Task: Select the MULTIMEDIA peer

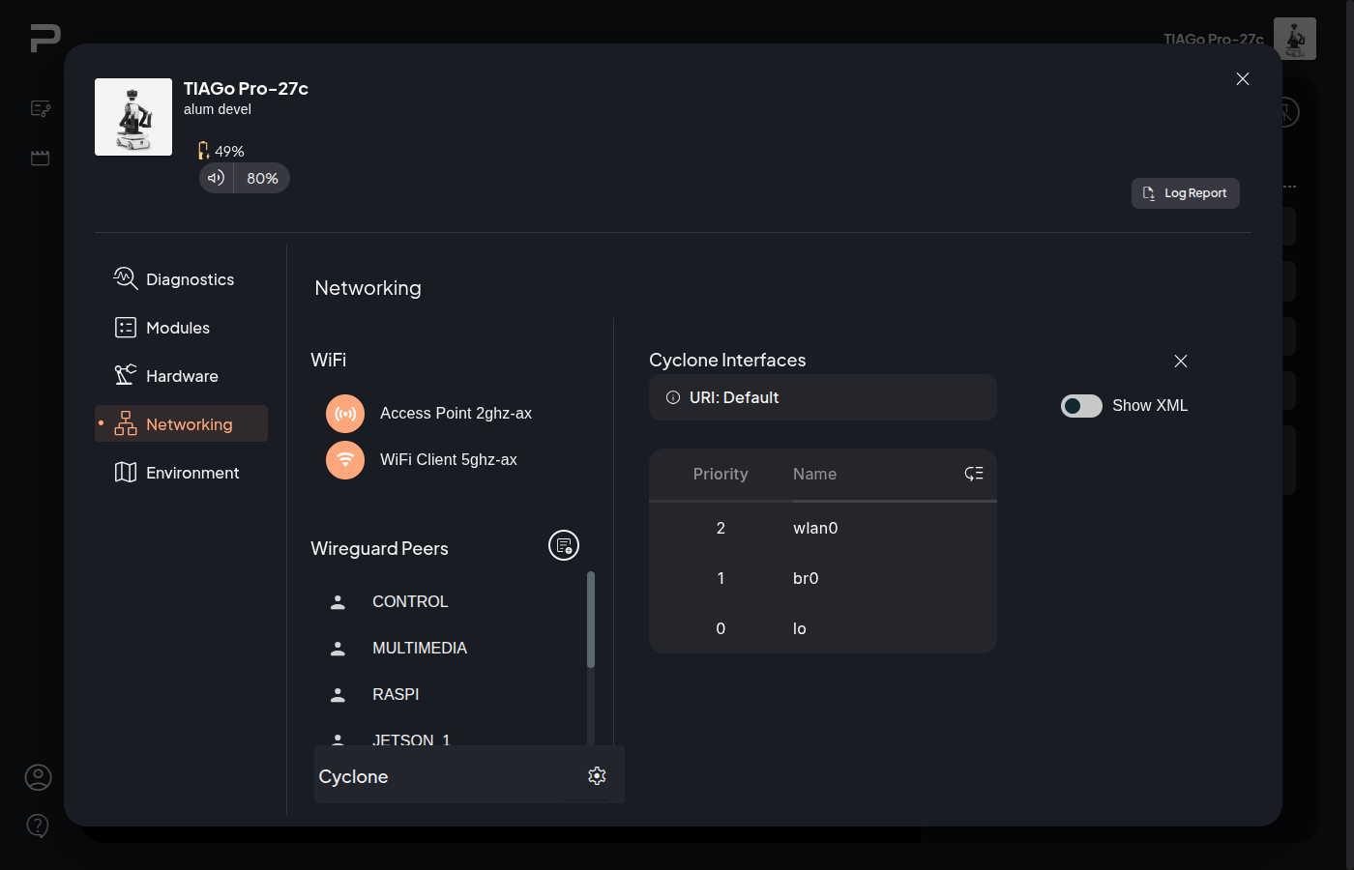Action: tap(420, 648)
